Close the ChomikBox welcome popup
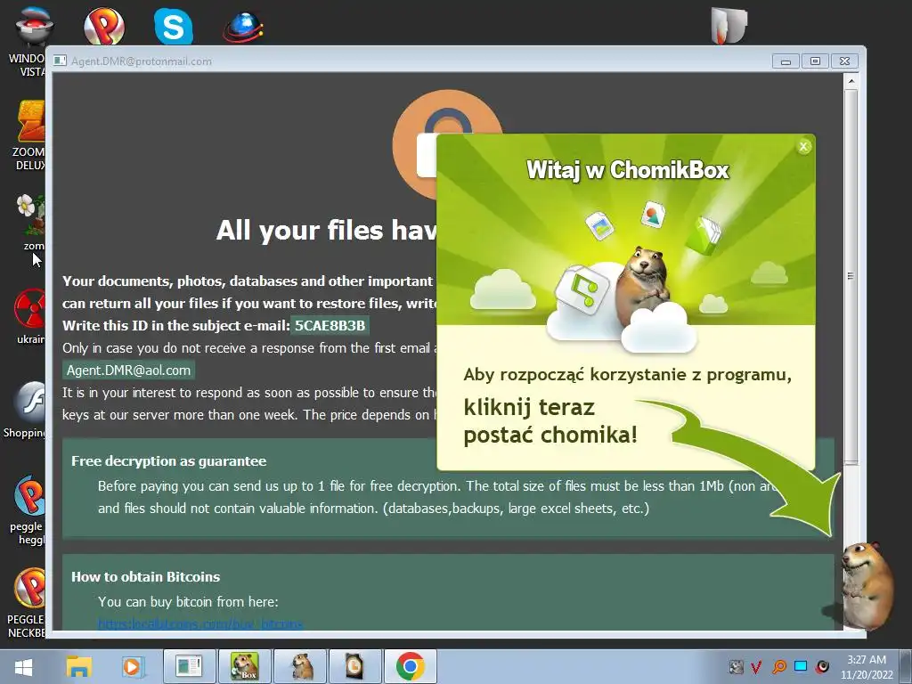 [803, 147]
